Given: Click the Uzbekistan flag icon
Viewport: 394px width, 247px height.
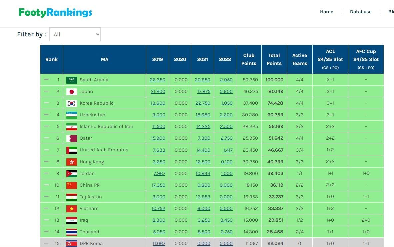Looking at the screenshot, I should click(71, 115).
